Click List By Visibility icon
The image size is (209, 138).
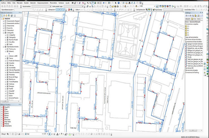coord(6,15)
